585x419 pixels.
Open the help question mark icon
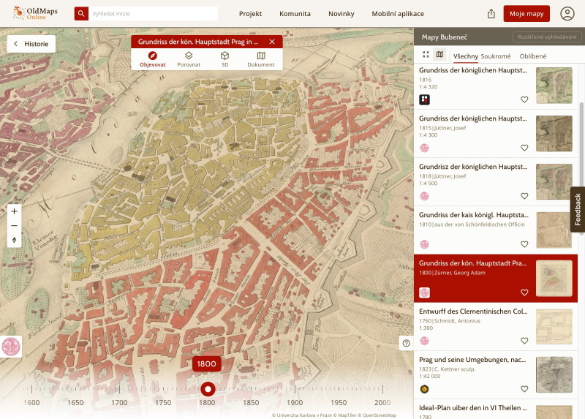406,343
